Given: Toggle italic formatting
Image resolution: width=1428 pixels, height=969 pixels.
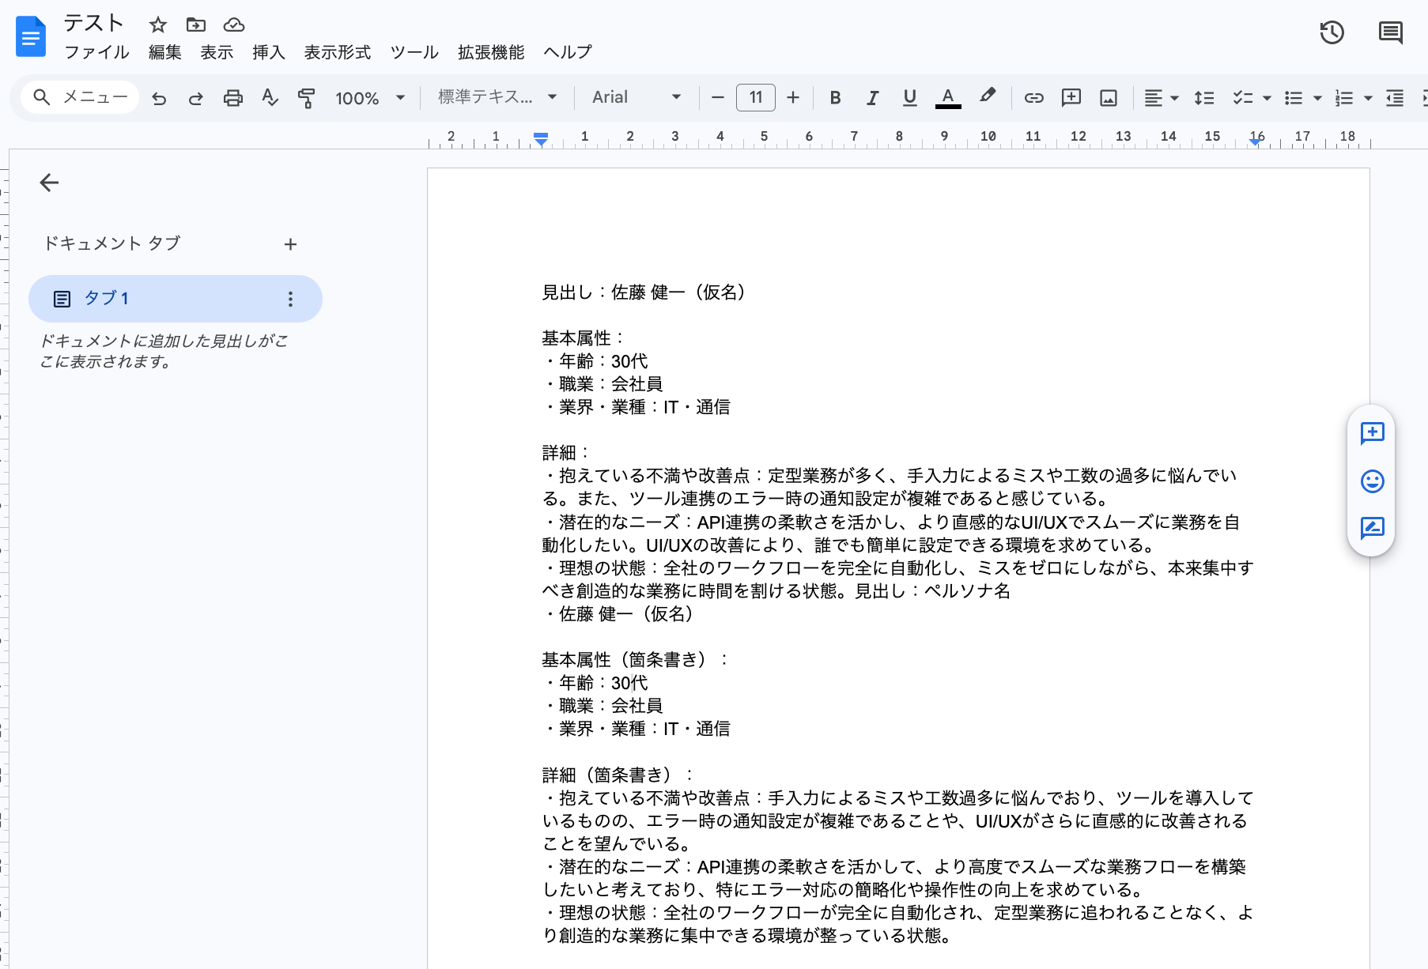Looking at the screenshot, I should pos(872,97).
